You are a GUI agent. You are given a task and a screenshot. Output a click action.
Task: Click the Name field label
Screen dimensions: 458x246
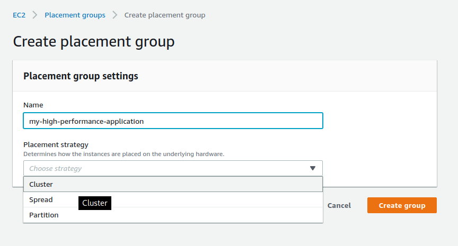point(33,105)
